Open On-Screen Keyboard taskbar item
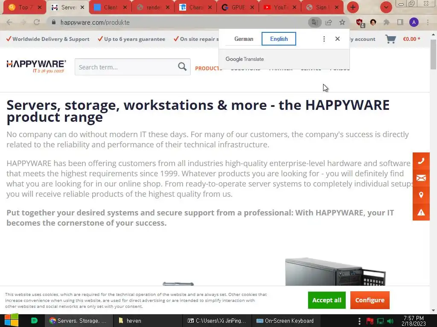This screenshot has width=437, height=327. pyautogui.click(x=286, y=321)
